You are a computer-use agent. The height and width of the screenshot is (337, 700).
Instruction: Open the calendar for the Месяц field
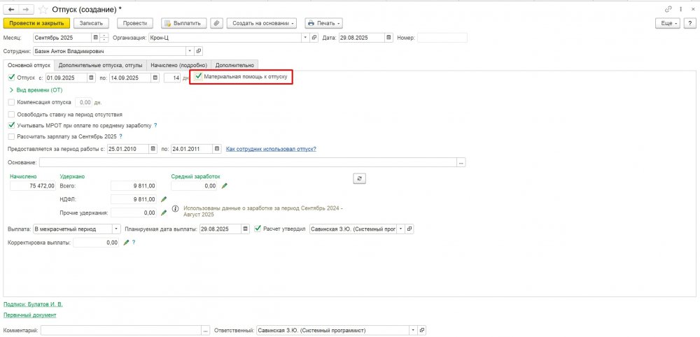pyautogui.click(x=96, y=38)
